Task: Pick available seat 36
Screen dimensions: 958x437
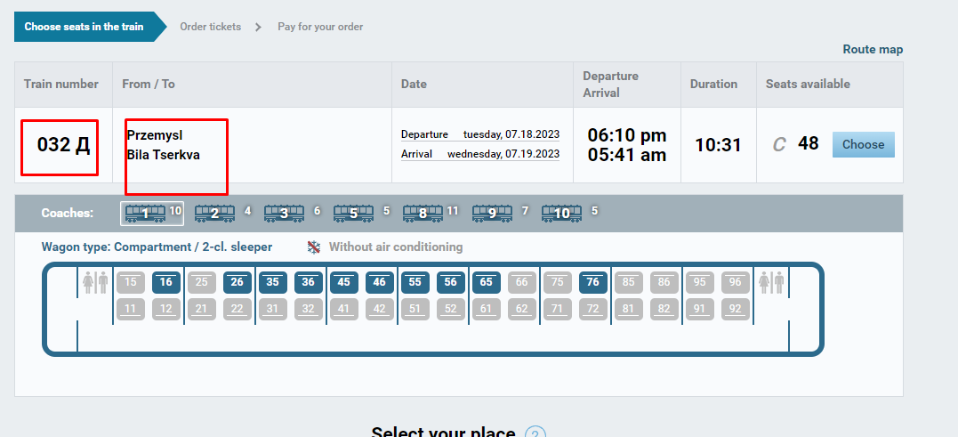Action: (309, 282)
